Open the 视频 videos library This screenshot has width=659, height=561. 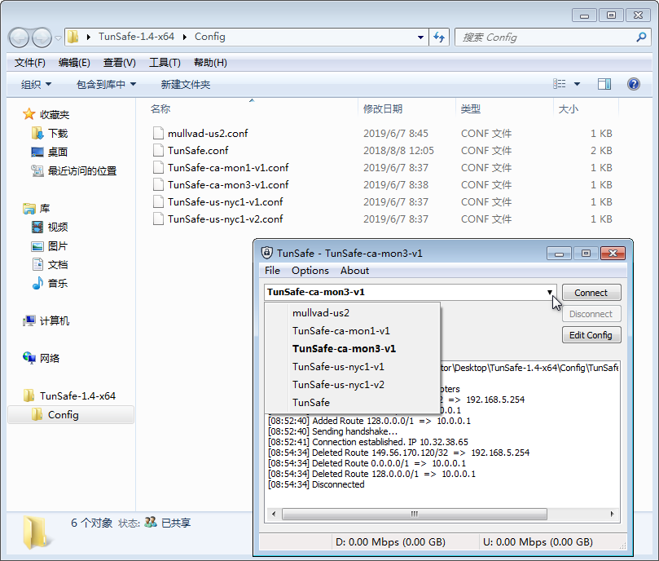pyautogui.click(x=50, y=227)
